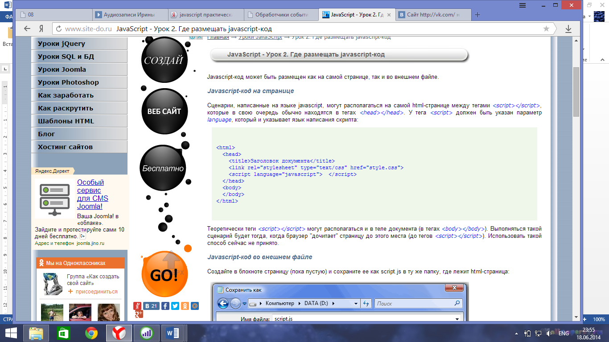Reload the page with the refresh icon
This screenshot has width=609, height=342.
pyautogui.click(x=58, y=28)
